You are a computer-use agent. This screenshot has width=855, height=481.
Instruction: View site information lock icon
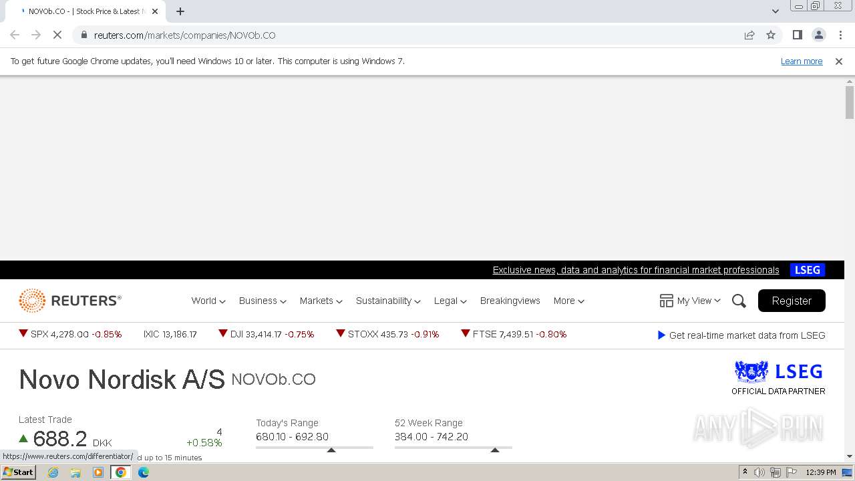tap(83, 35)
